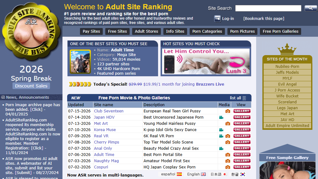Select JAV HD in Sites of the Month
This screenshot has height=179, width=318.
click(287, 120)
